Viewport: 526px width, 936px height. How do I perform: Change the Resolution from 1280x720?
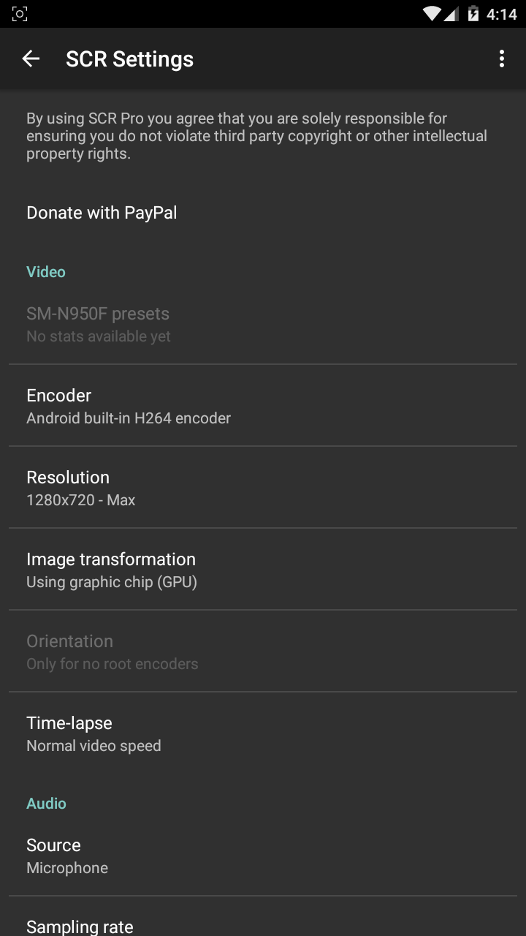coord(81,488)
